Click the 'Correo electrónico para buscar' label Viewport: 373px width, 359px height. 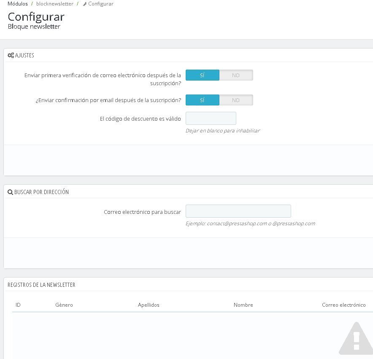(142, 212)
